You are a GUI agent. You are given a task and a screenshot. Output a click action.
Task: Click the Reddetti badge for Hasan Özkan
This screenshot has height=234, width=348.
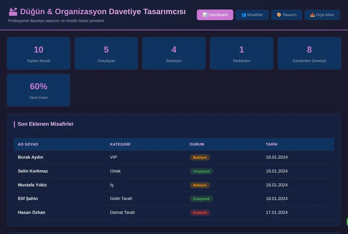point(200,213)
